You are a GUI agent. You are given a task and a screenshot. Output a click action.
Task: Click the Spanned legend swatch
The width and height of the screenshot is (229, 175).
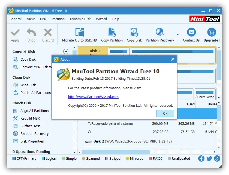point(83,158)
